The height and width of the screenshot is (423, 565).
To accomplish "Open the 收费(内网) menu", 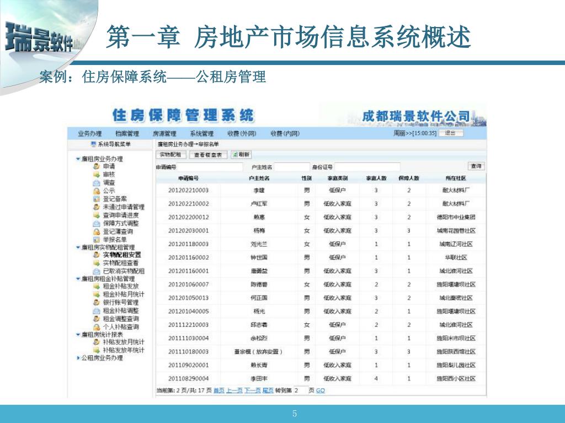I will point(285,133).
